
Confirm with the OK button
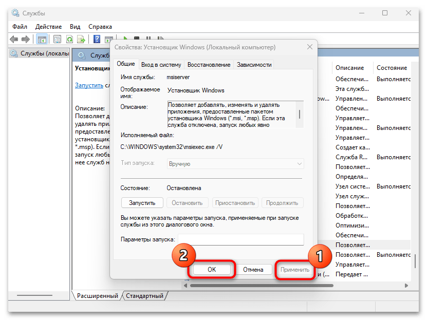click(x=212, y=269)
